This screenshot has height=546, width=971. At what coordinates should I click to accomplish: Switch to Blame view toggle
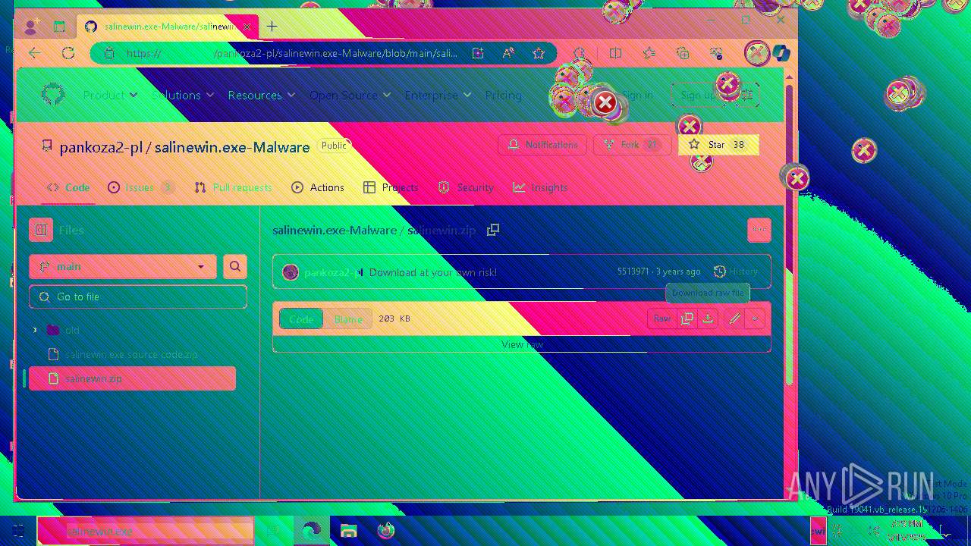pyautogui.click(x=348, y=319)
